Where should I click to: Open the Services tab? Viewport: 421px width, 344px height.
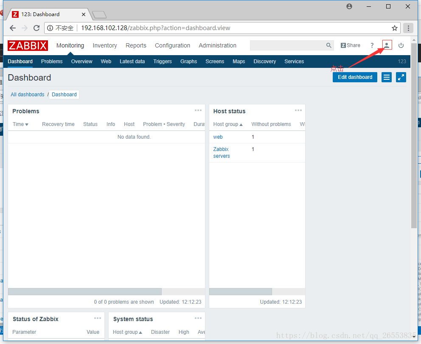294,62
